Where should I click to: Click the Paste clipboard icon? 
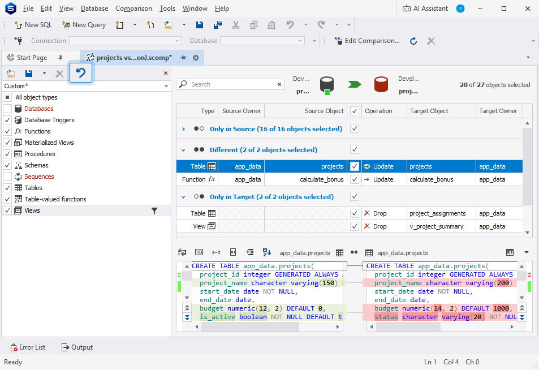(x=271, y=25)
